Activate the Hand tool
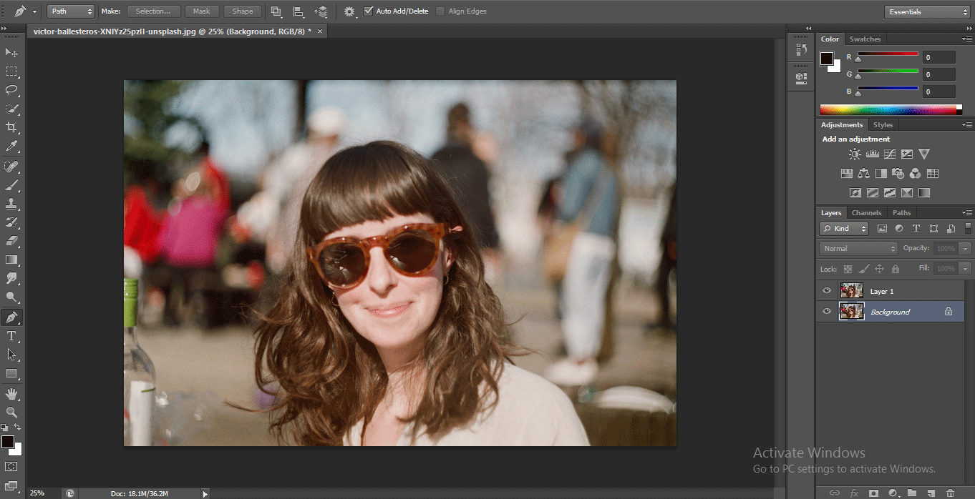Viewport: 975px width, 499px height. pos(11,394)
